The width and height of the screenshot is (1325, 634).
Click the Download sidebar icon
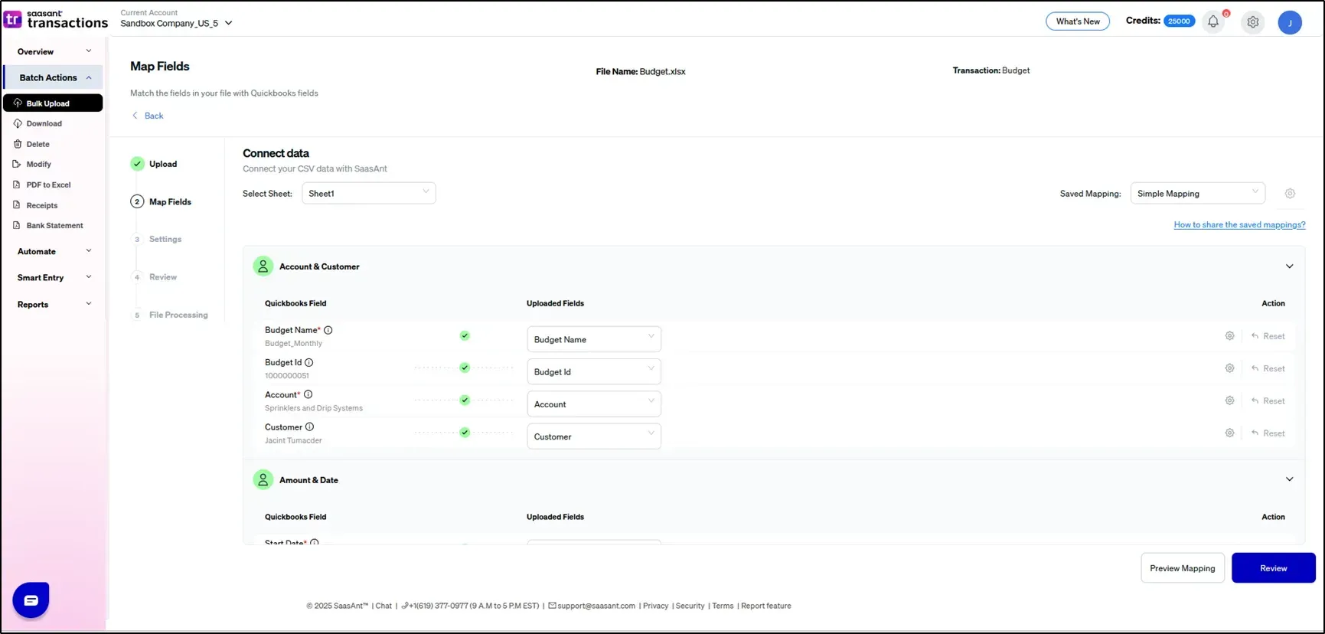tap(18, 123)
